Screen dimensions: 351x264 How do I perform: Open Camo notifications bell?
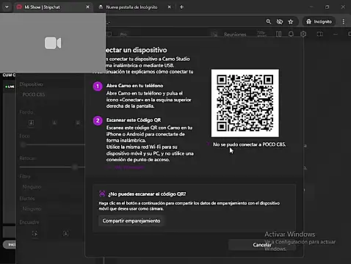coord(291,34)
